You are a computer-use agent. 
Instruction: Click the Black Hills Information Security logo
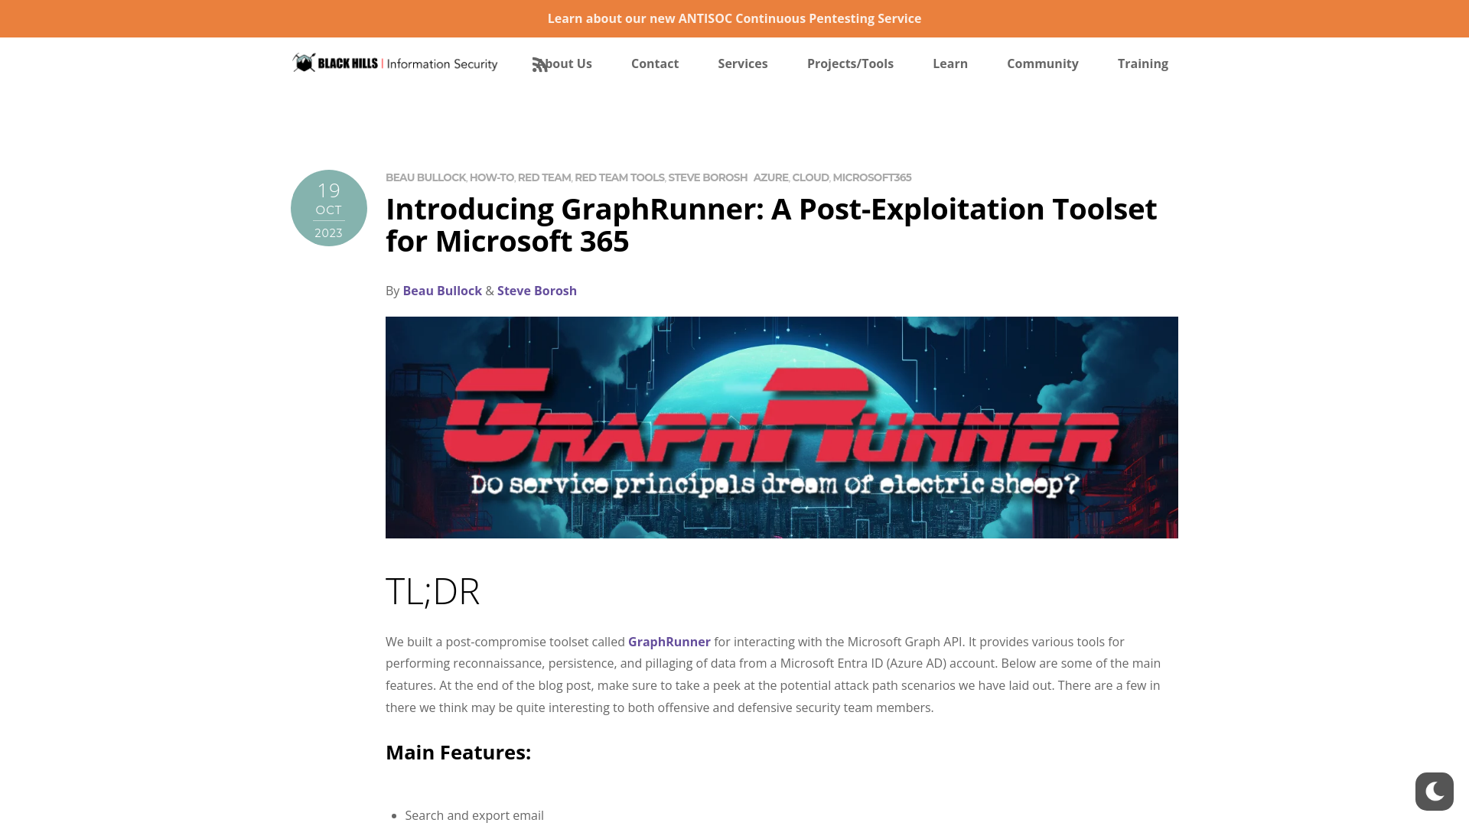[x=395, y=63]
